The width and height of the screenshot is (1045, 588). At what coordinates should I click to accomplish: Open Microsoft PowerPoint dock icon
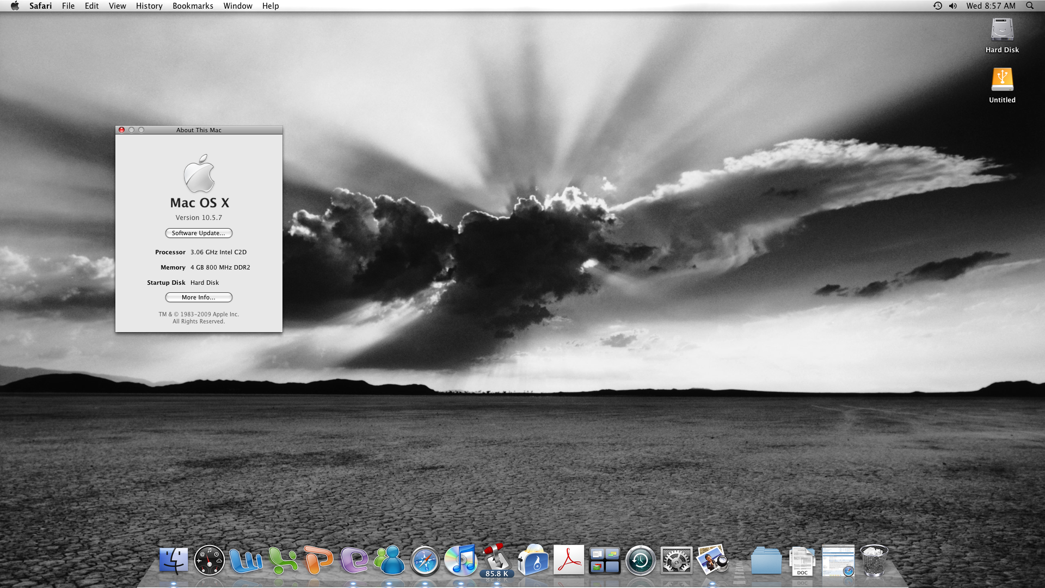[x=318, y=561]
